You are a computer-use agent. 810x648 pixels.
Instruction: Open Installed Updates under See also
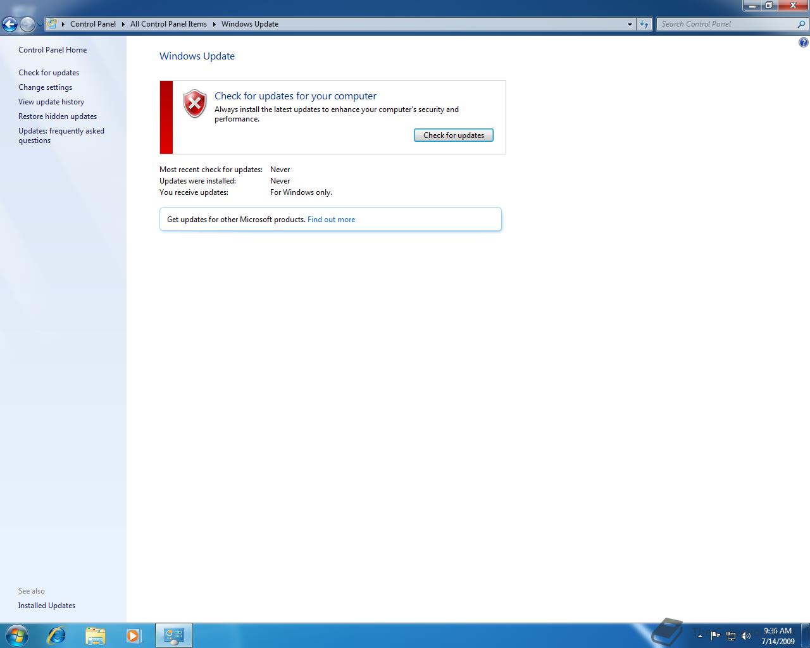coord(47,606)
